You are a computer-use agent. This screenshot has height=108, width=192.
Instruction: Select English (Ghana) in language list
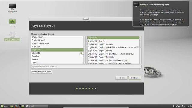(57, 37)
